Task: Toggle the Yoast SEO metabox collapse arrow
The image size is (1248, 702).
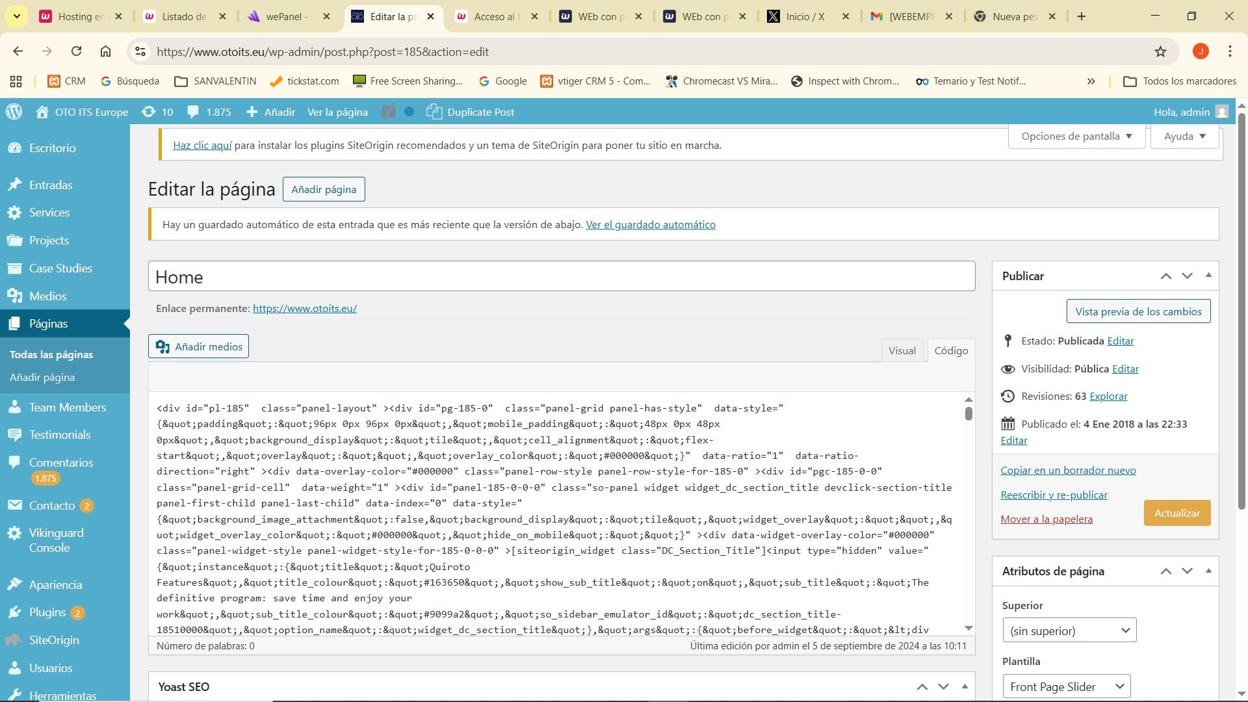Action: pos(965,686)
